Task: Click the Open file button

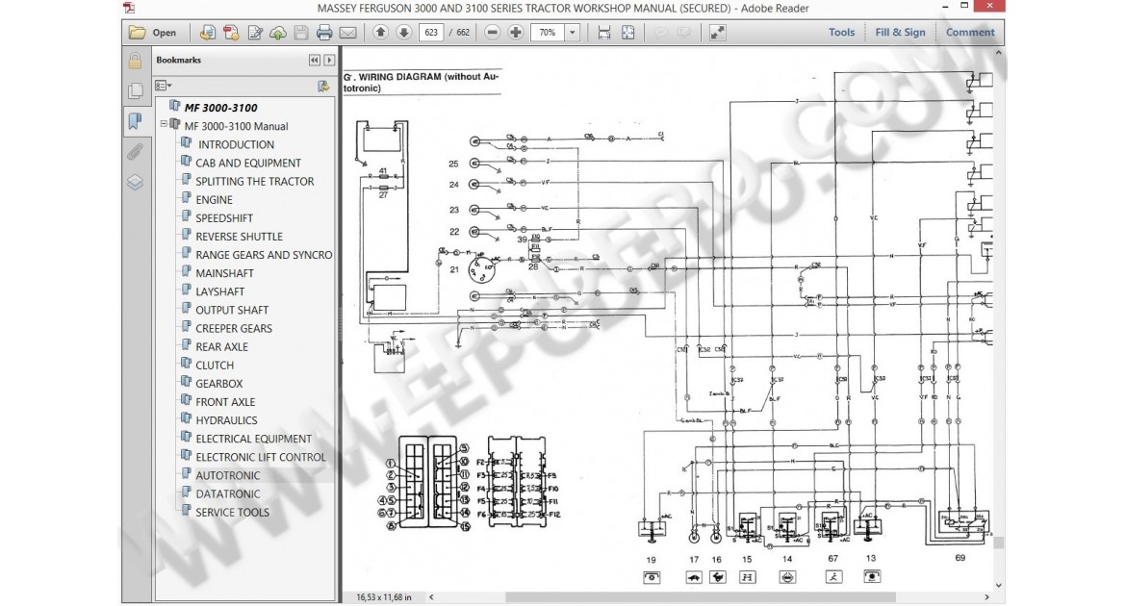Action: tap(152, 33)
